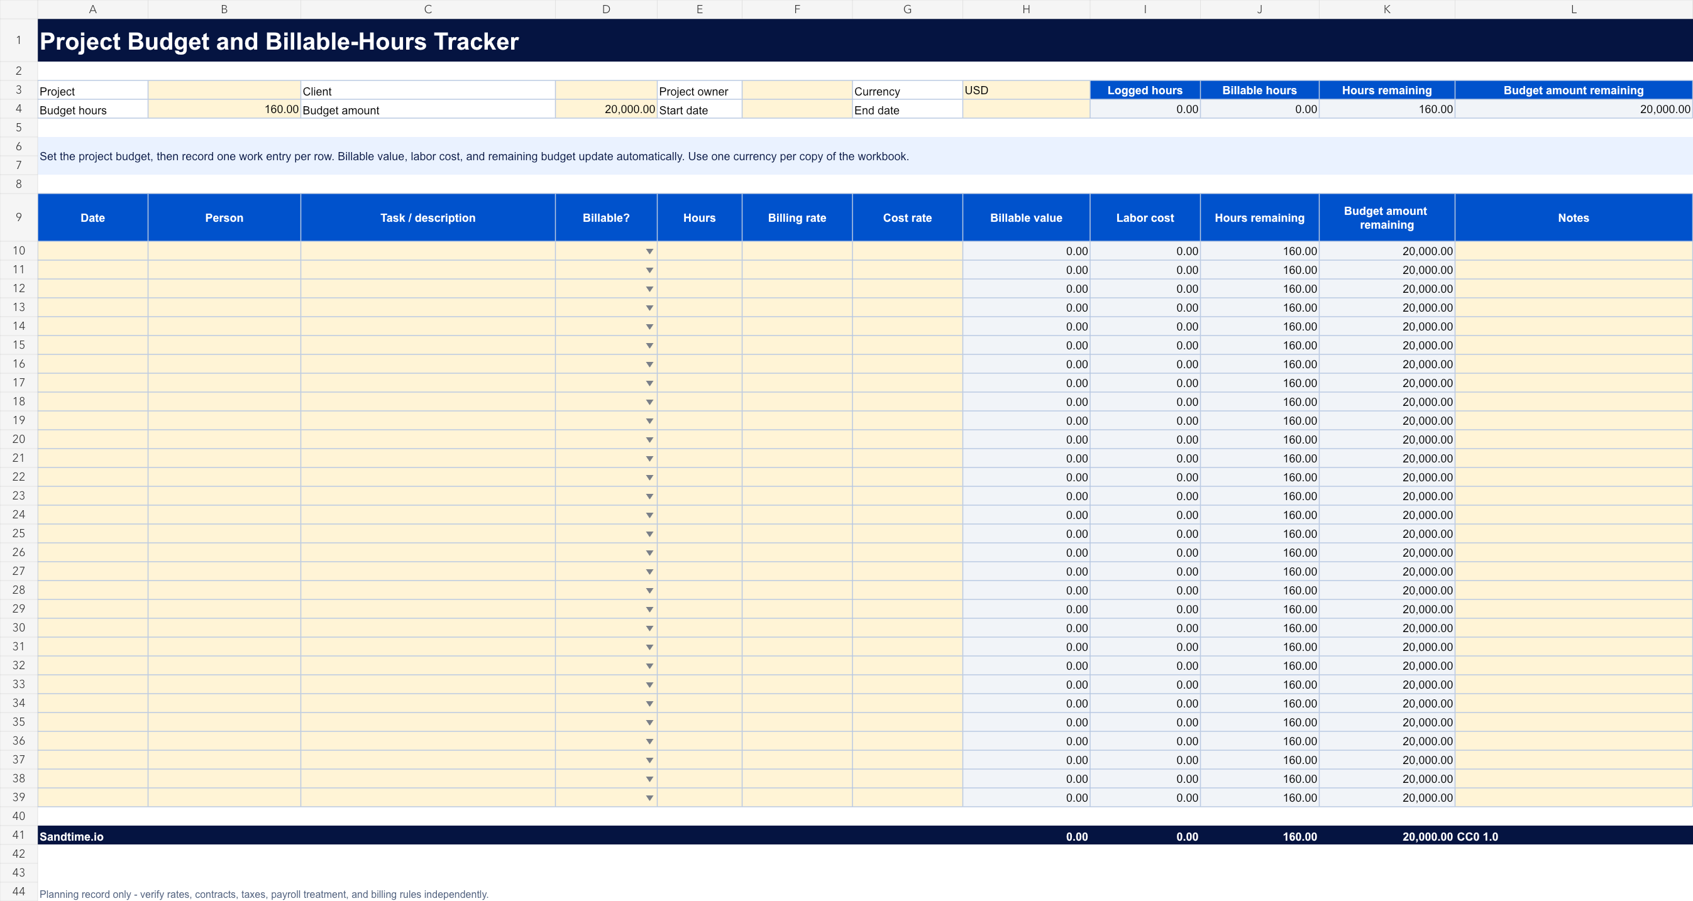Screen dimensions: 1693x901
Task: Select the 'CC0 1.0' footer cell
Action: (x=1574, y=836)
